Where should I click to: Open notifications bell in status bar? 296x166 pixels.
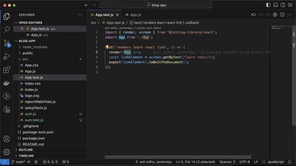(x=290, y=162)
